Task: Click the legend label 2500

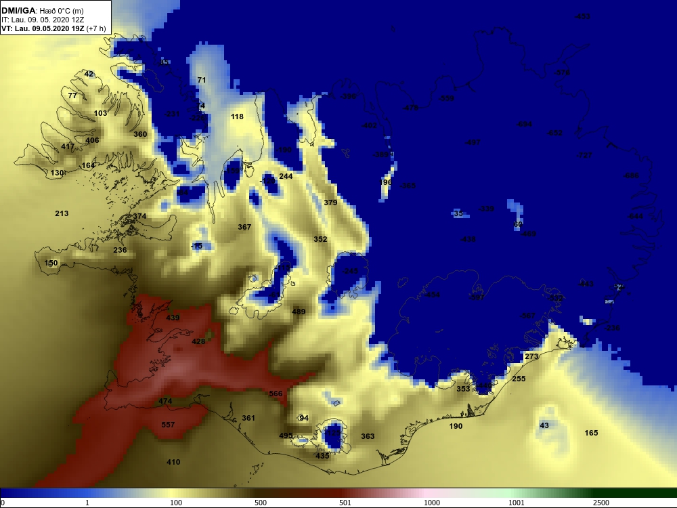Action: [601, 503]
